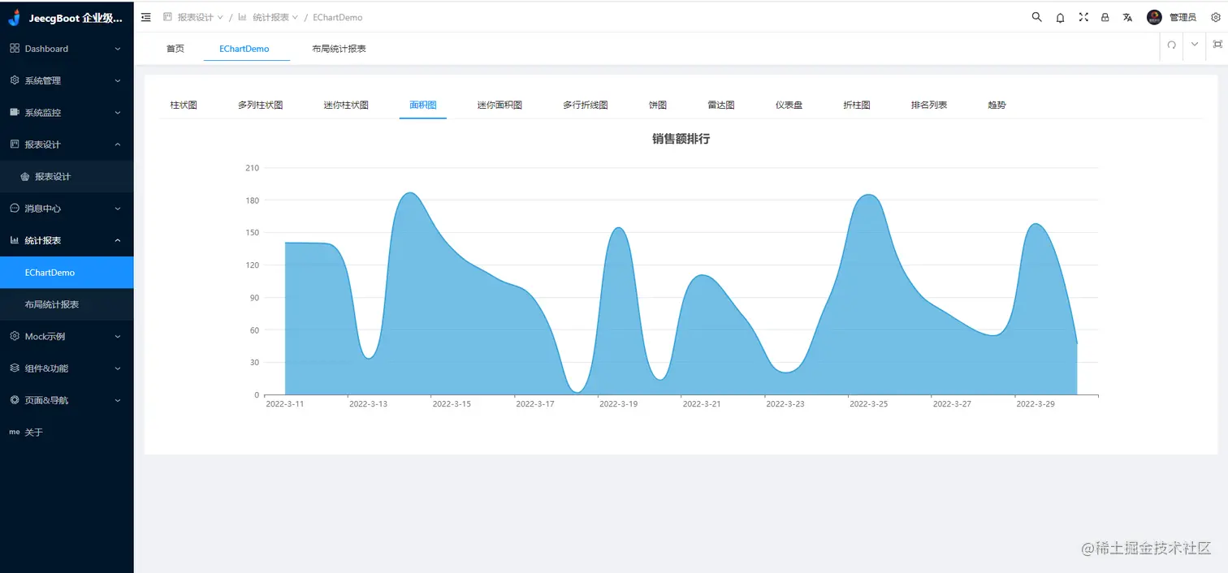1228x573 pixels.
Task: Switch to the 仪表盘 chart tab
Action: pyautogui.click(x=789, y=105)
